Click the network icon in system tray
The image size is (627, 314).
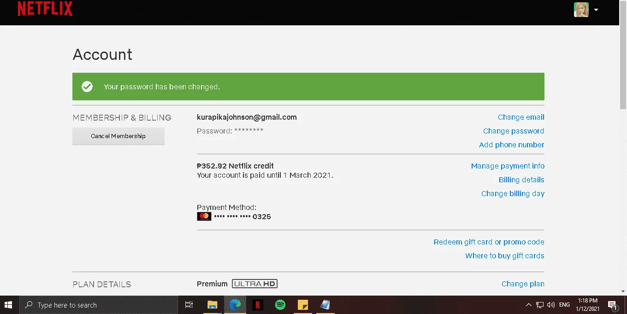(540, 305)
